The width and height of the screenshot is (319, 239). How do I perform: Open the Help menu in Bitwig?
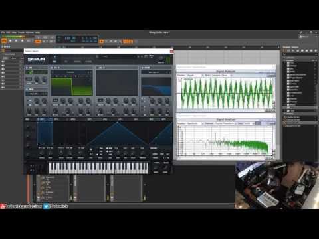tap(38, 33)
